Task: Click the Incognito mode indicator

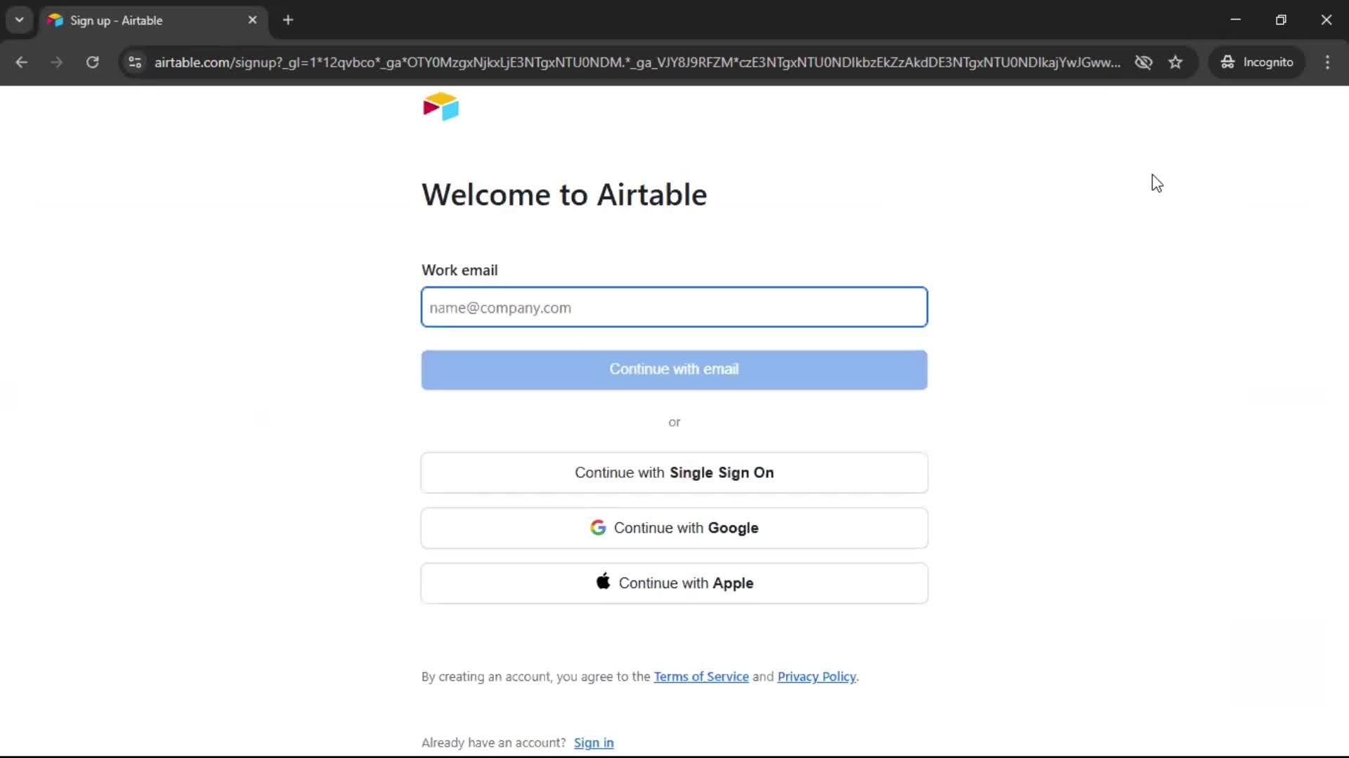Action: tap(1258, 62)
